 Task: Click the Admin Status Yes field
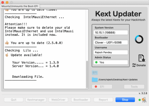[x=111, y=62]
